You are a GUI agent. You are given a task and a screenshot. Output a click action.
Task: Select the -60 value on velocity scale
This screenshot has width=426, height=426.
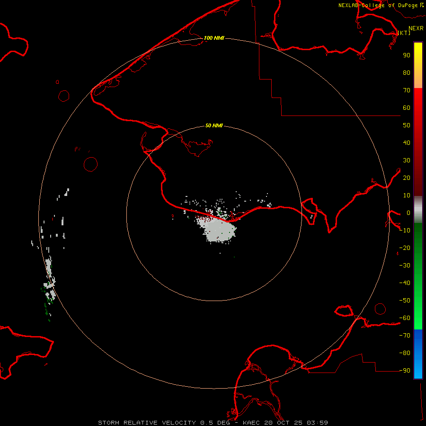point(405,318)
